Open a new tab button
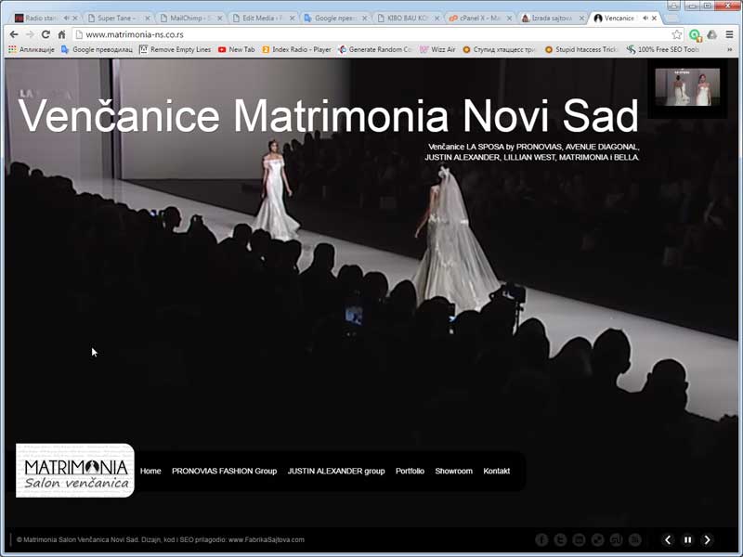This screenshot has width=743, height=557. pyautogui.click(x=671, y=19)
